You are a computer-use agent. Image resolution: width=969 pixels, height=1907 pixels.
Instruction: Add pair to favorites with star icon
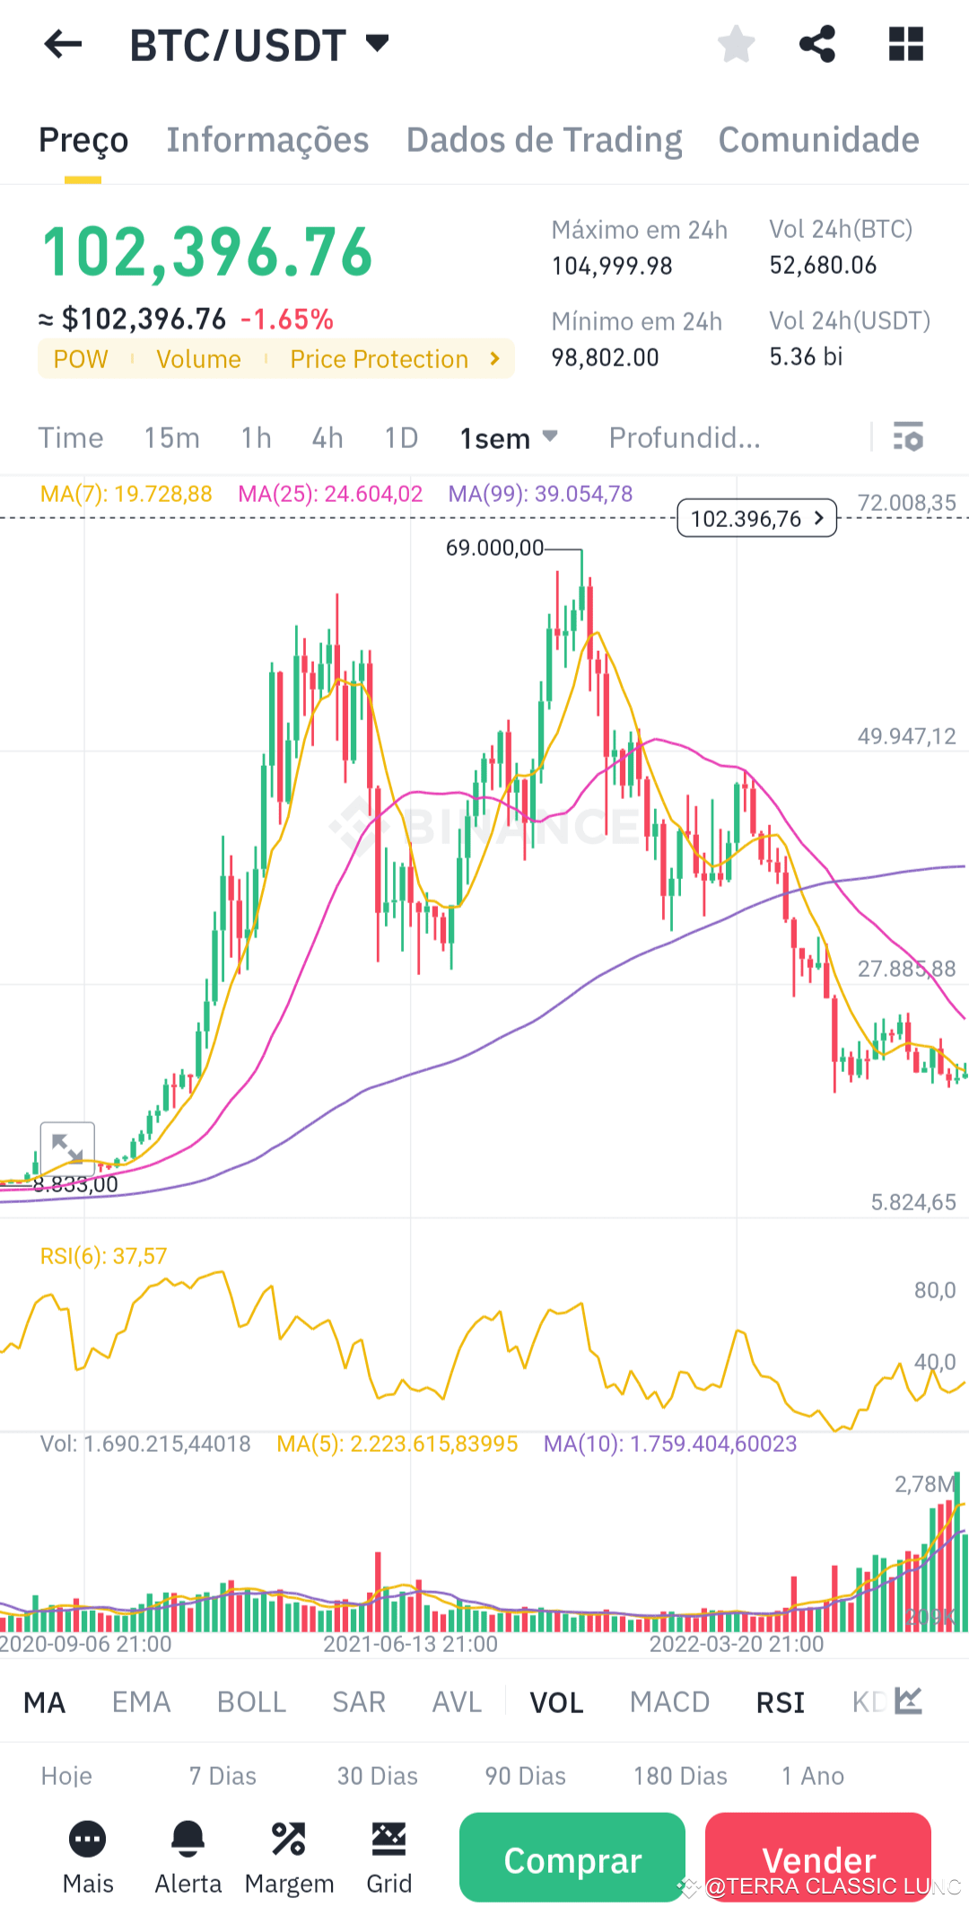coord(737,43)
